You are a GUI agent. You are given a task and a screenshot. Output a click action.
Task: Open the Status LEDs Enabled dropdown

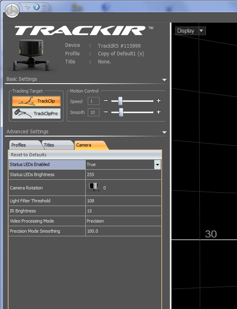(157, 164)
